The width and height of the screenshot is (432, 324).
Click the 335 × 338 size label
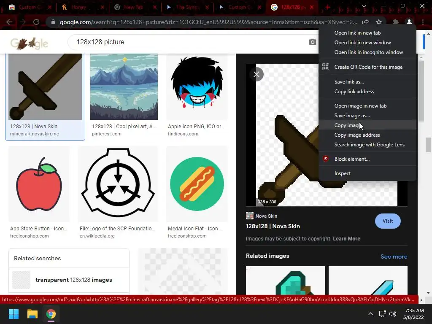coord(267,202)
